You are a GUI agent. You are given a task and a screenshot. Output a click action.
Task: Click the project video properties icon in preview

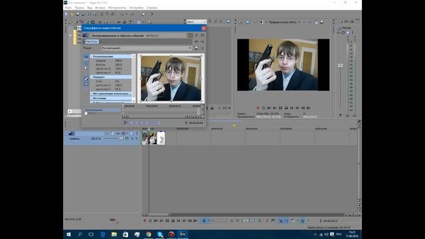click(240, 22)
